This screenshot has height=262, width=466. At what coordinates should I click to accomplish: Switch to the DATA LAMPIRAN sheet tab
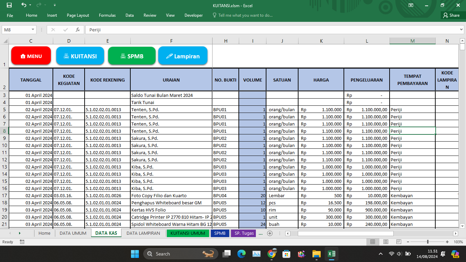[x=143, y=233]
